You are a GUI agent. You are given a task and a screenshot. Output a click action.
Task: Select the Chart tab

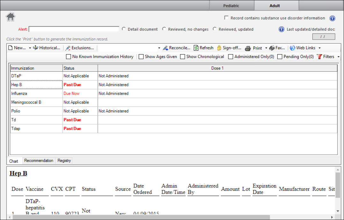pyautogui.click(x=14, y=161)
